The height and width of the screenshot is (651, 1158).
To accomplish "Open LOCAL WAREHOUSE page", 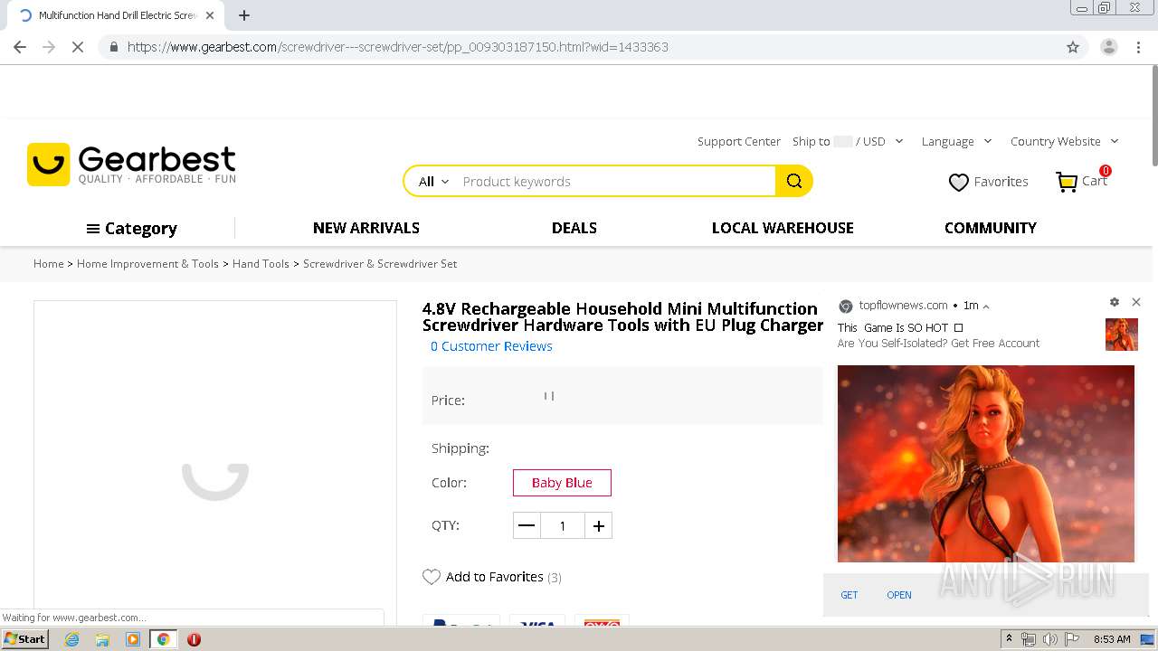I will pyautogui.click(x=783, y=228).
